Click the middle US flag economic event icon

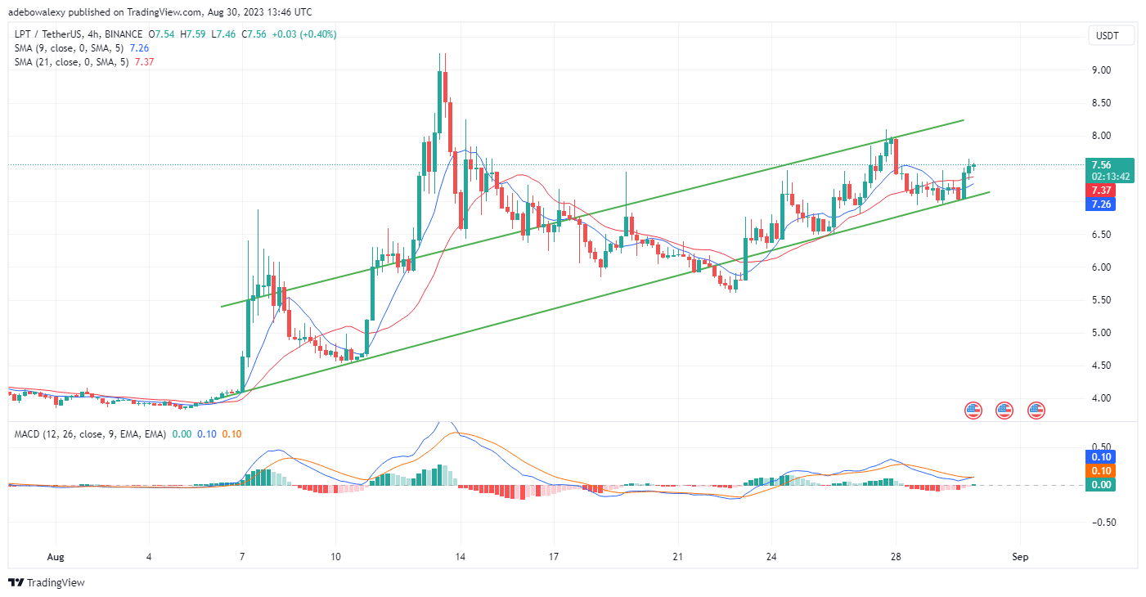pos(1004,410)
